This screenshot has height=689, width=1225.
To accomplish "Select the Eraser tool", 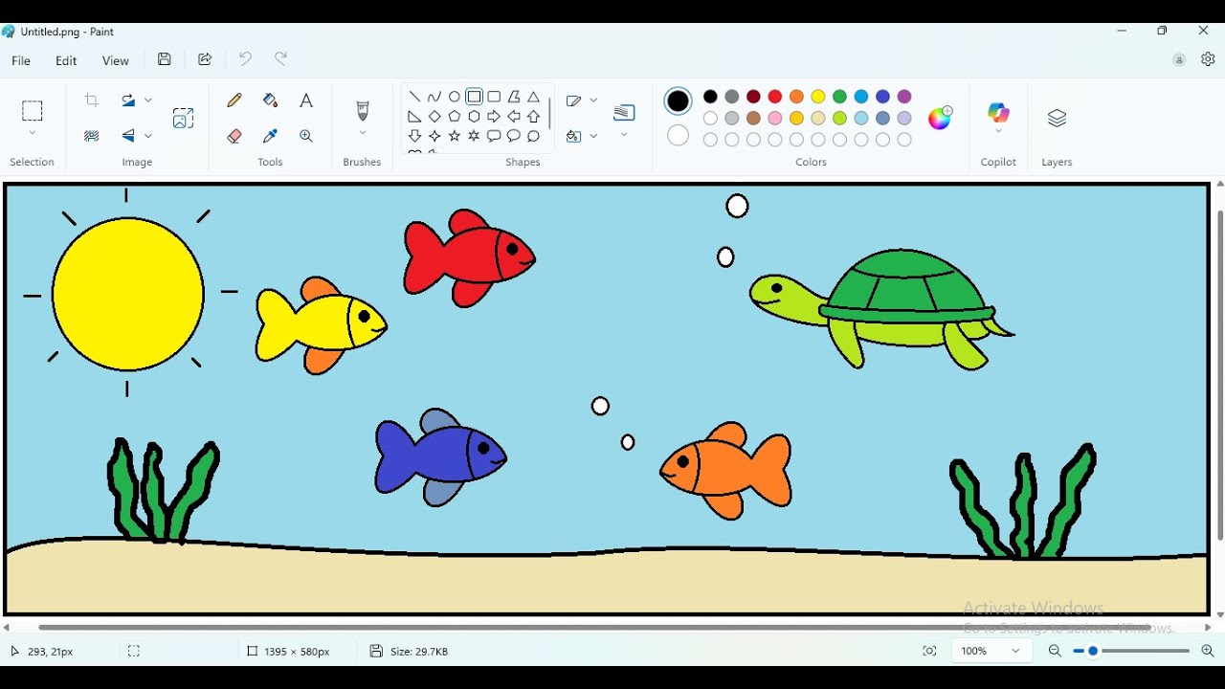I will [x=234, y=137].
